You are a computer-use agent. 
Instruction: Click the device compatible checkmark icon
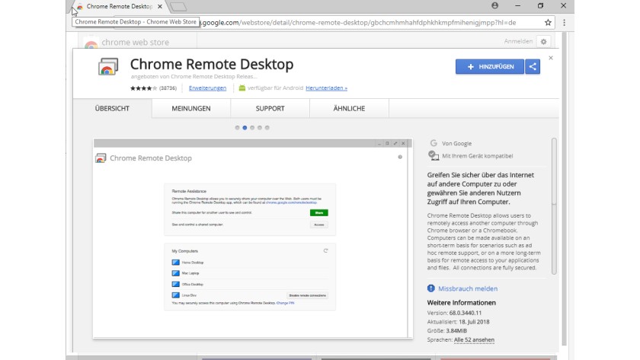(433, 155)
